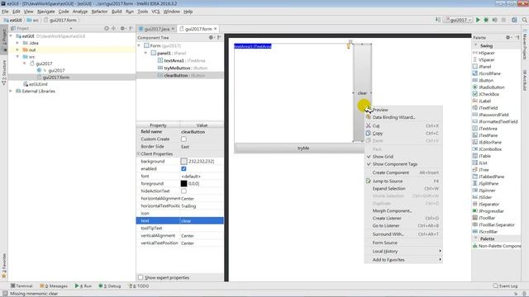Viewport: 529px width, 297px height.
Task: Toggle the Custom Create checkbox
Action: click(183, 139)
